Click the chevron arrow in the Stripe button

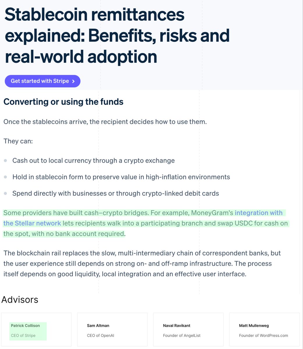73,81
